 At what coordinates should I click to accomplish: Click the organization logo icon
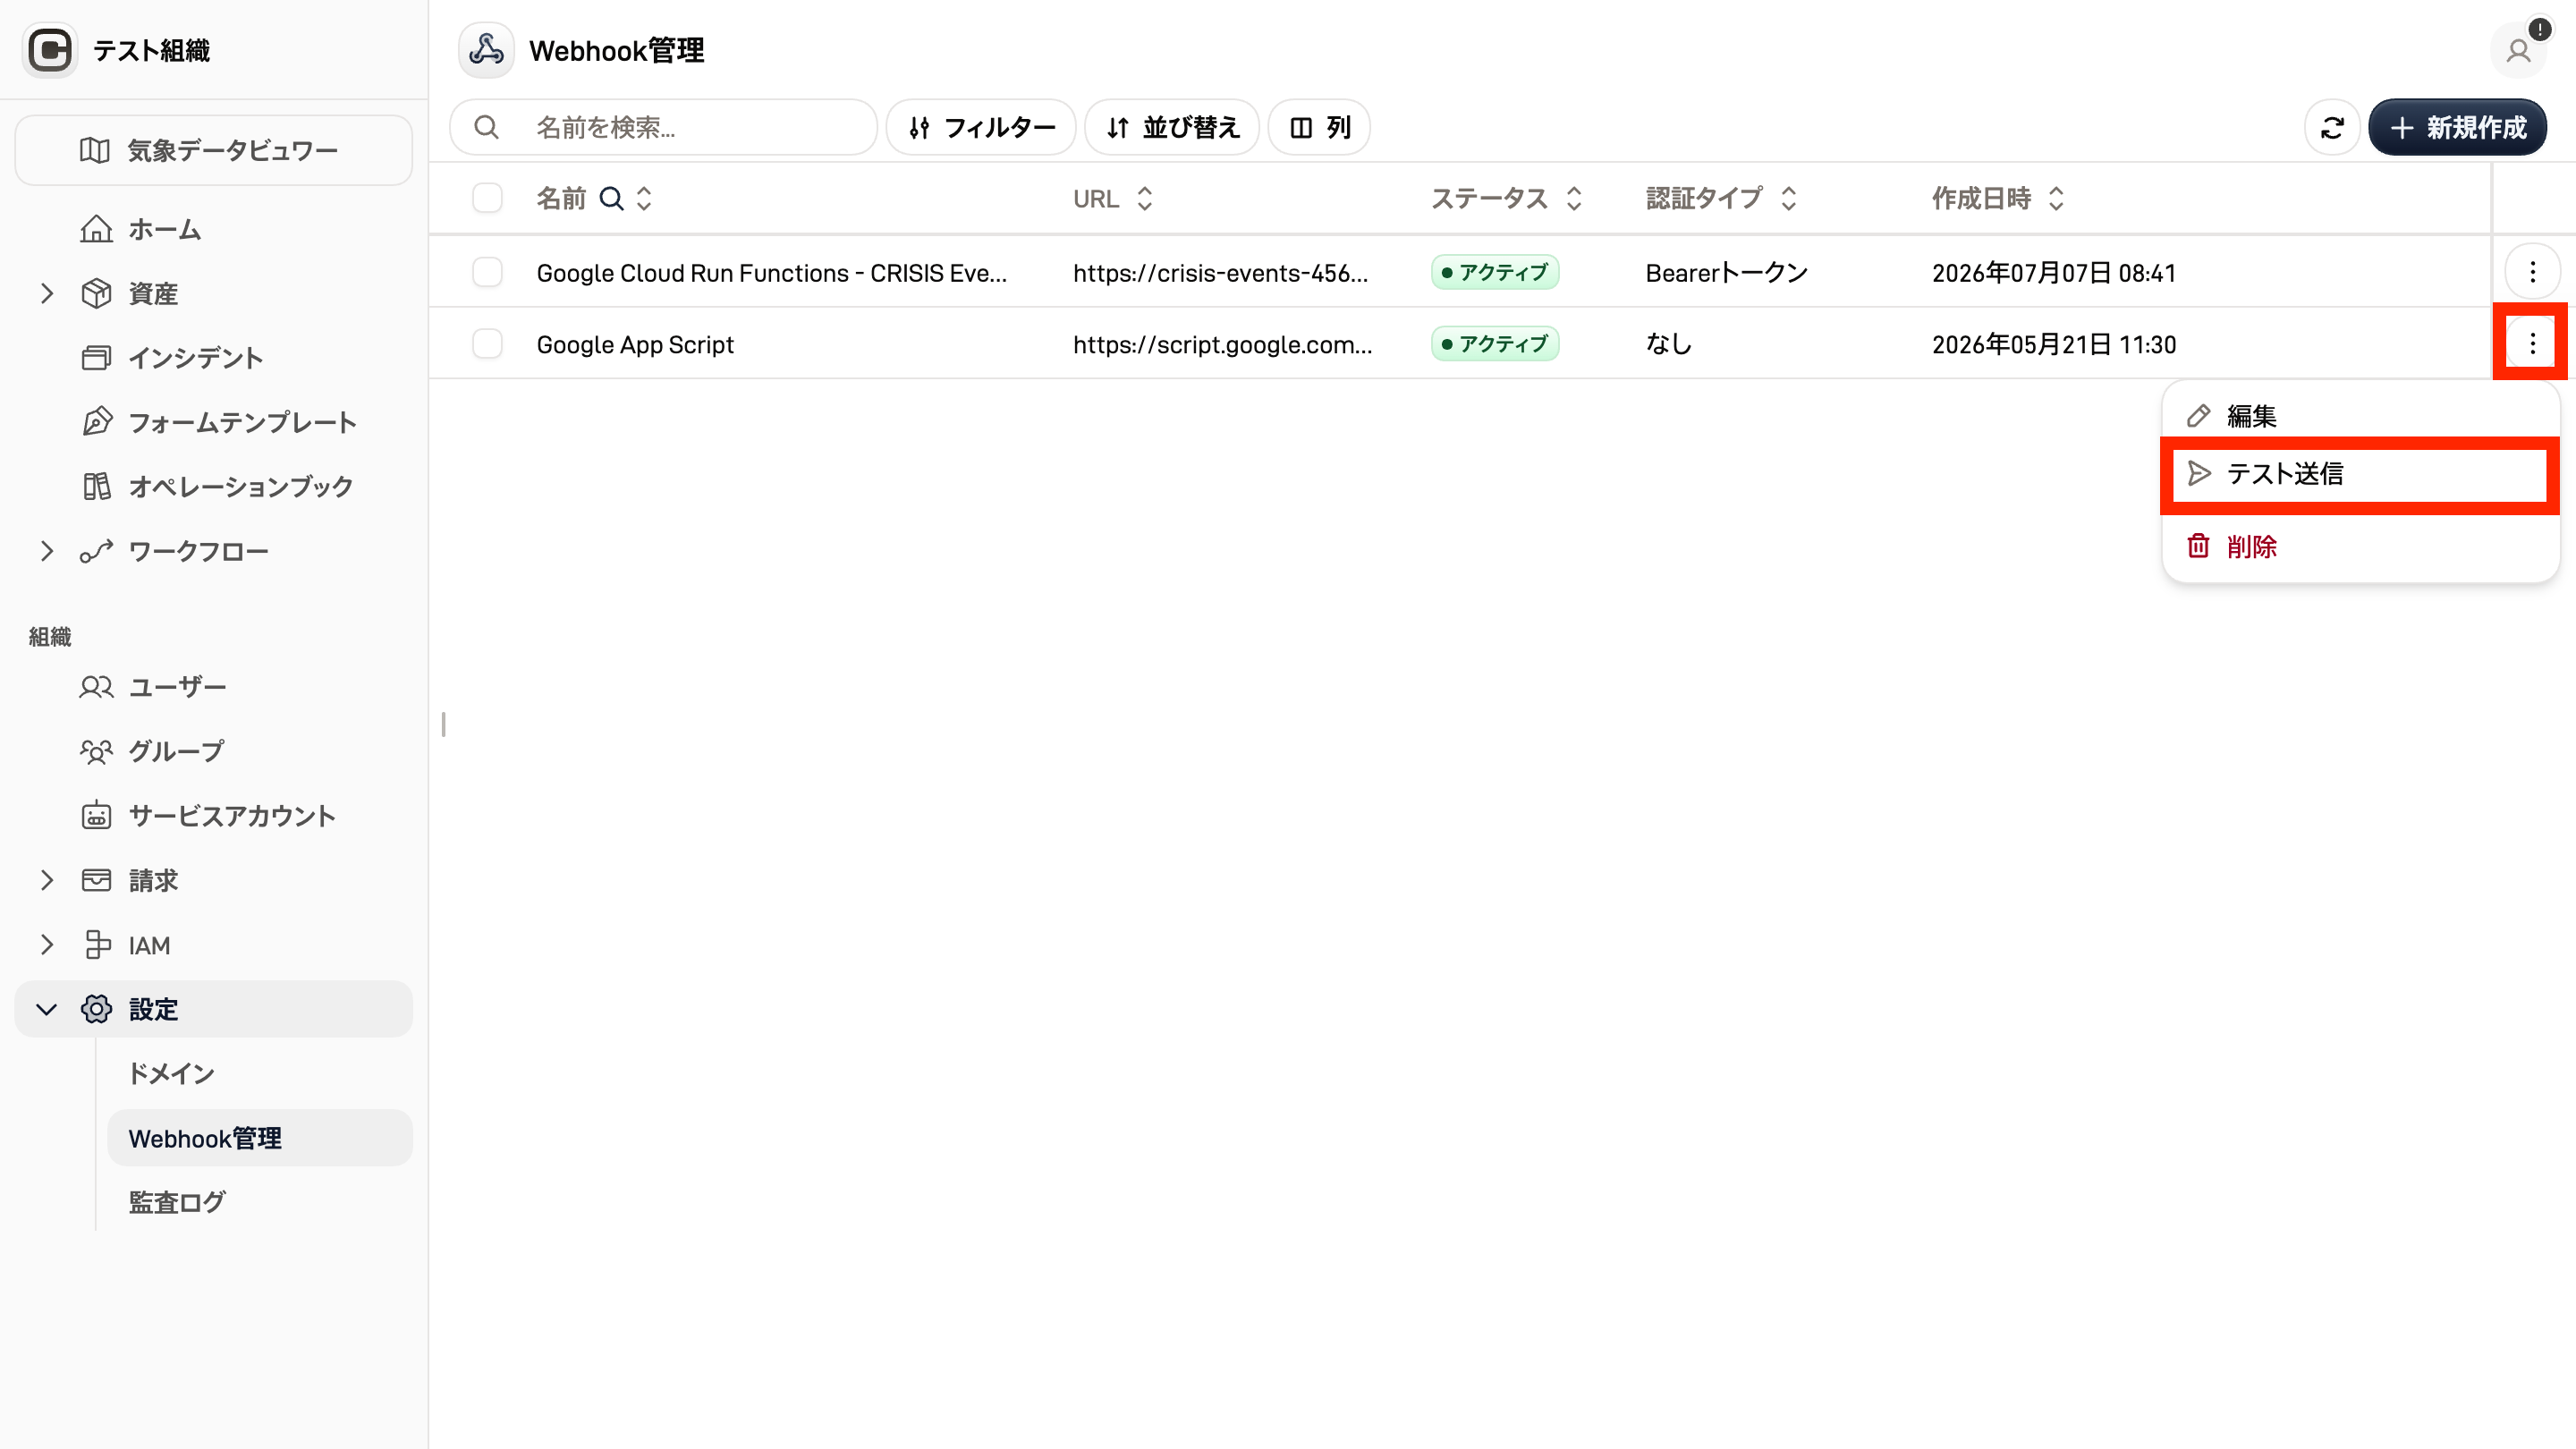[x=50, y=50]
